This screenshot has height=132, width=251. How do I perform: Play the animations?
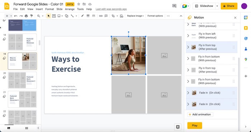point(195,126)
